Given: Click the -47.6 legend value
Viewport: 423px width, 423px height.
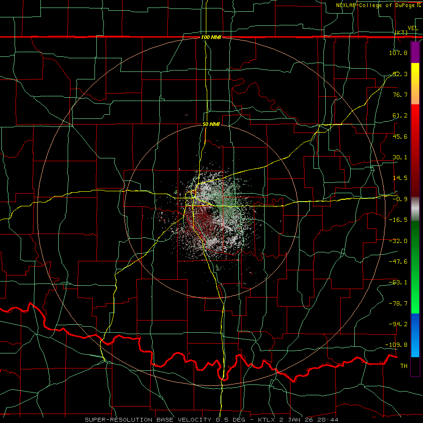Looking at the screenshot, I should click(398, 262).
